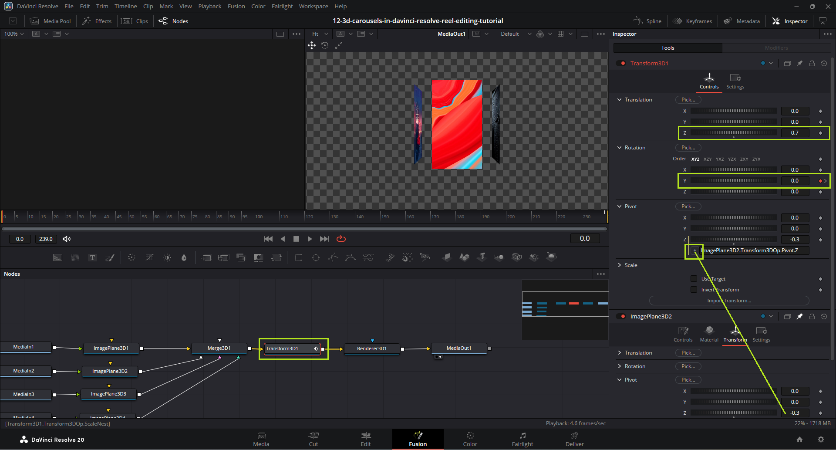Enable the Use Target checkbox
Viewport: 836px width, 450px height.
pyautogui.click(x=694, y=279)
